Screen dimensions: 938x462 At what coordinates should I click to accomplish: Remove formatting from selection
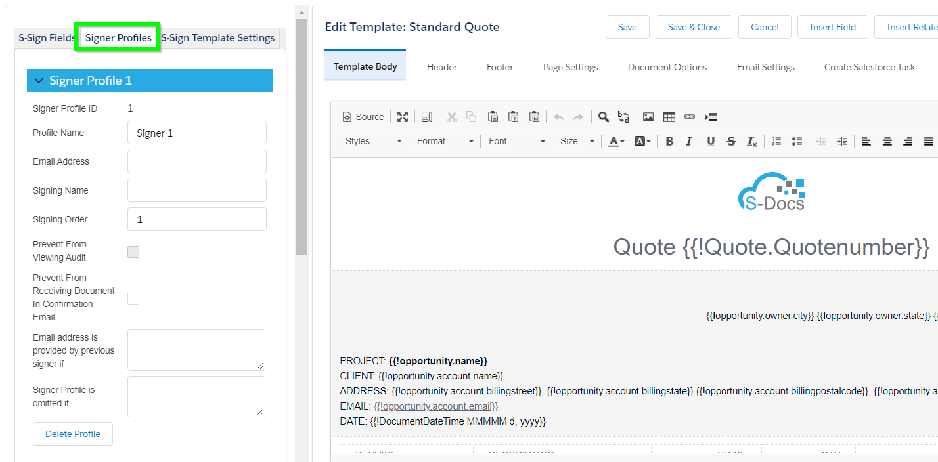(752, 141)
